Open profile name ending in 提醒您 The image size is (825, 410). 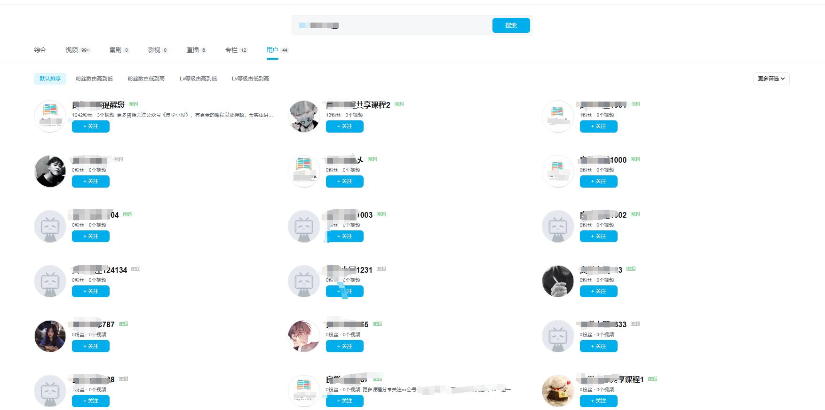(x=98, y=105)
